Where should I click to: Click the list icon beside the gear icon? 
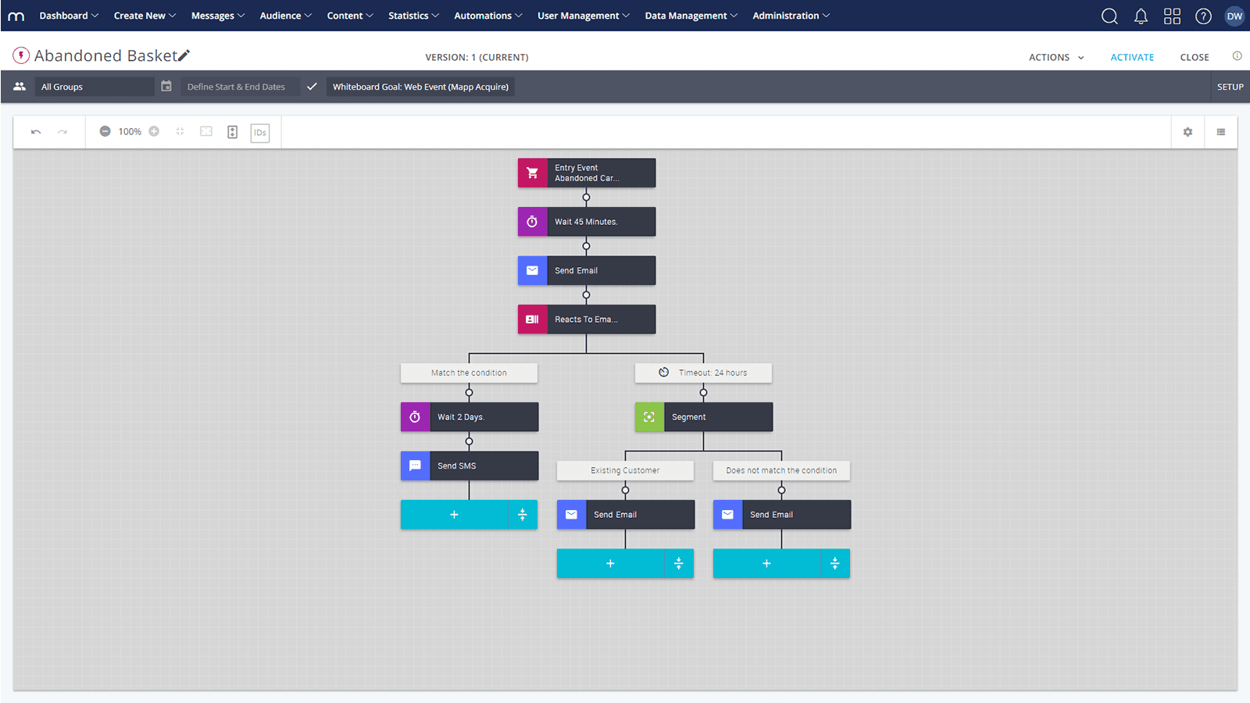1220,132
